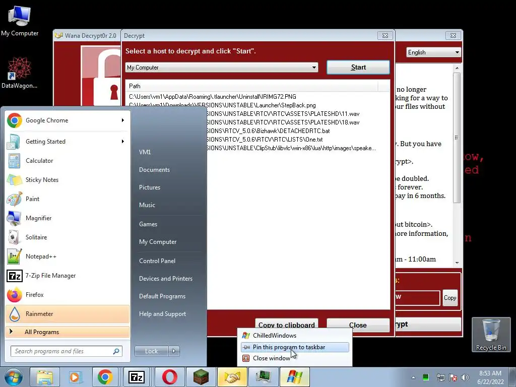The image size is (516, 387).
Task: Expand Getting Started submenu arrow
Action: click(123, 142)
